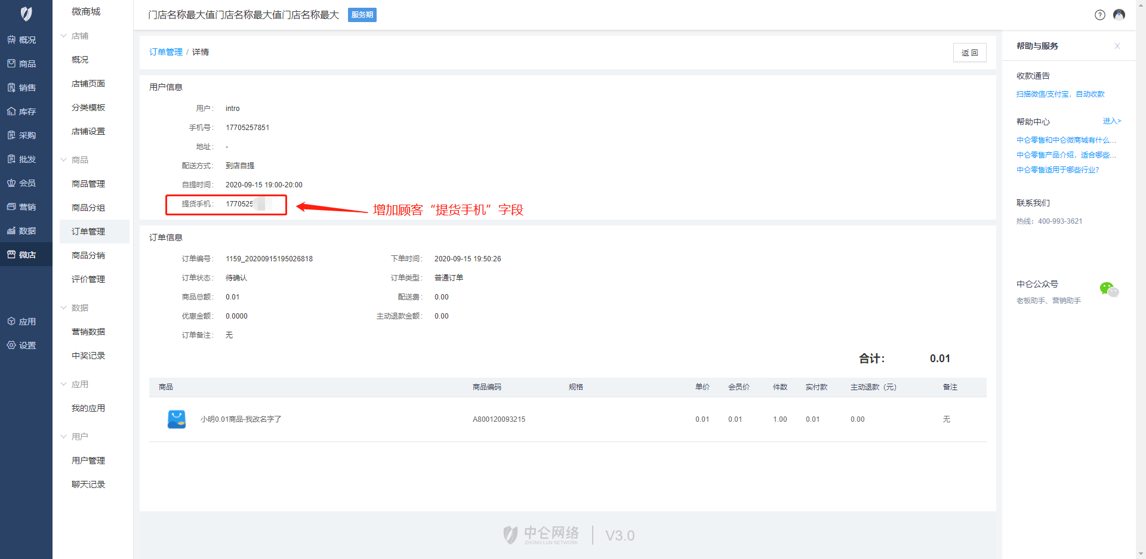Click the scrollbar down arrow at bottom right
This screenshot has height=559, width=1146.
(1141, 554)
